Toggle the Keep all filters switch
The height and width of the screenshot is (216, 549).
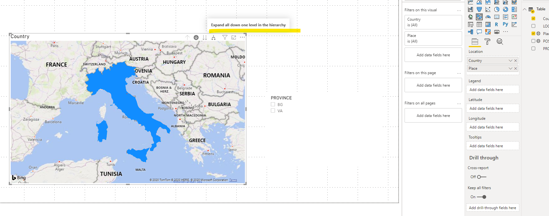click(x=481, y=197)
